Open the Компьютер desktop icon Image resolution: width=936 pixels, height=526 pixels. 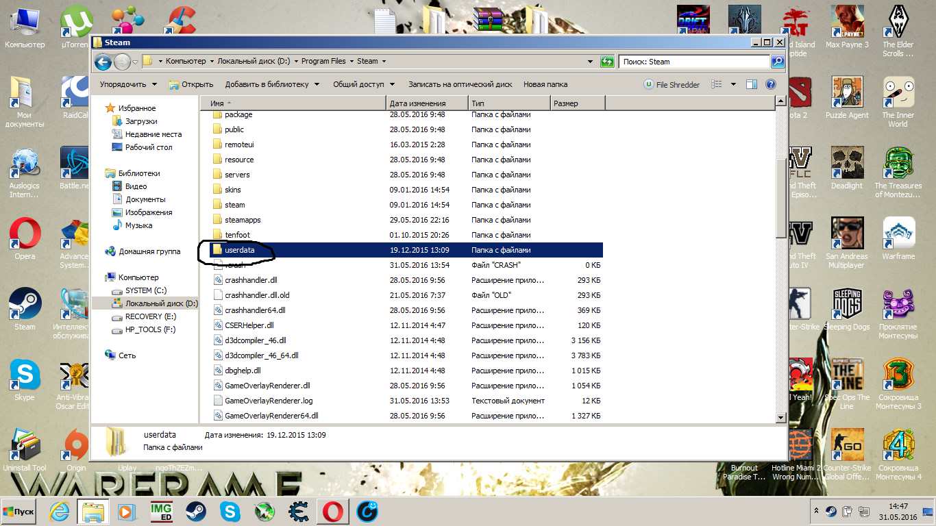coord(25,27)
